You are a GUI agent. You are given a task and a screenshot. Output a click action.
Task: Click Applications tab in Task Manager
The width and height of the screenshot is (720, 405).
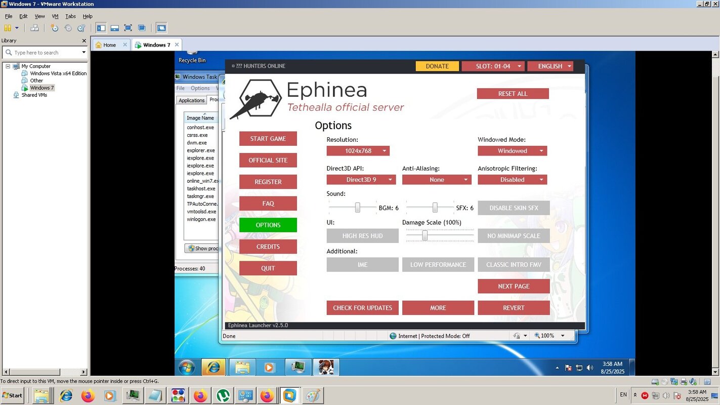click(192, 100)
